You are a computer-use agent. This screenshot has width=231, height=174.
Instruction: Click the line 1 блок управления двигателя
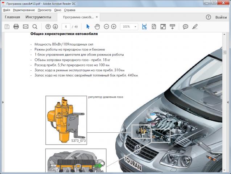point(79,55)
